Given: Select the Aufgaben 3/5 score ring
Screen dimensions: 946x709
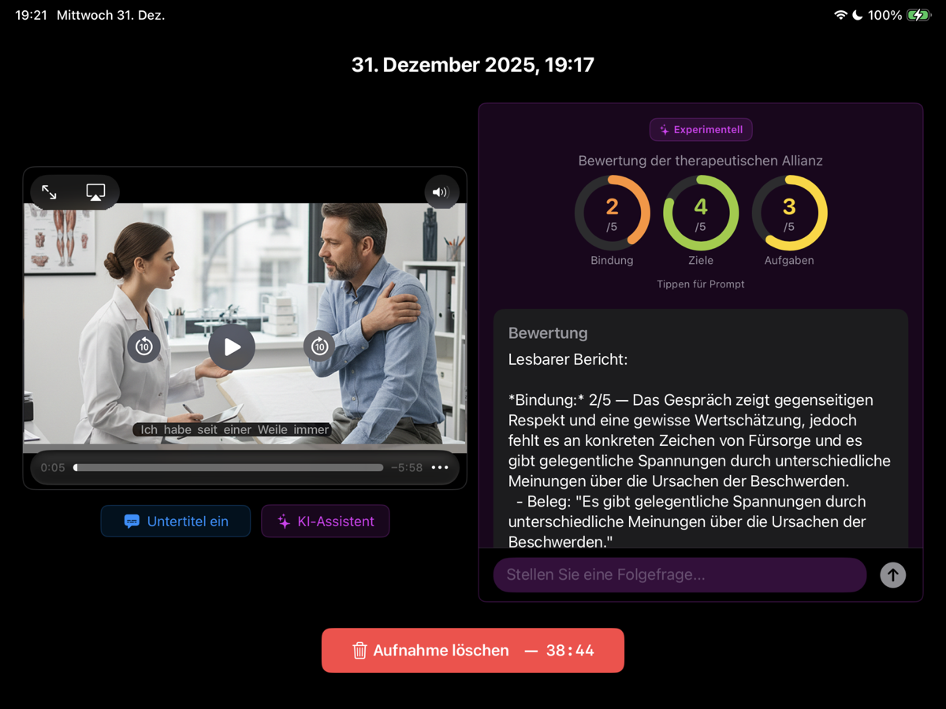Looking at the screenshot, I should [789, 213].
